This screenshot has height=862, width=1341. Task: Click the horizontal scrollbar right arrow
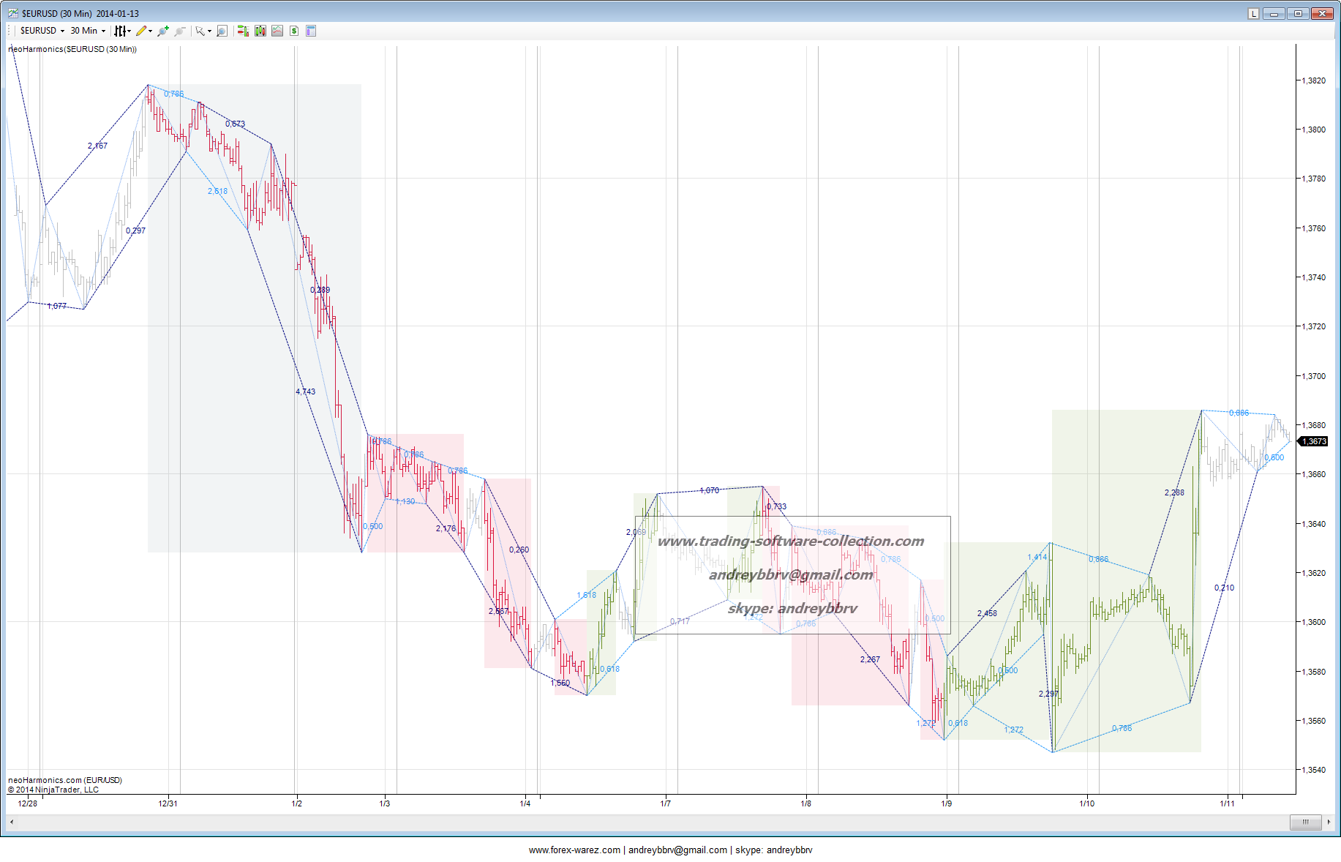(x=1329, y=822)
